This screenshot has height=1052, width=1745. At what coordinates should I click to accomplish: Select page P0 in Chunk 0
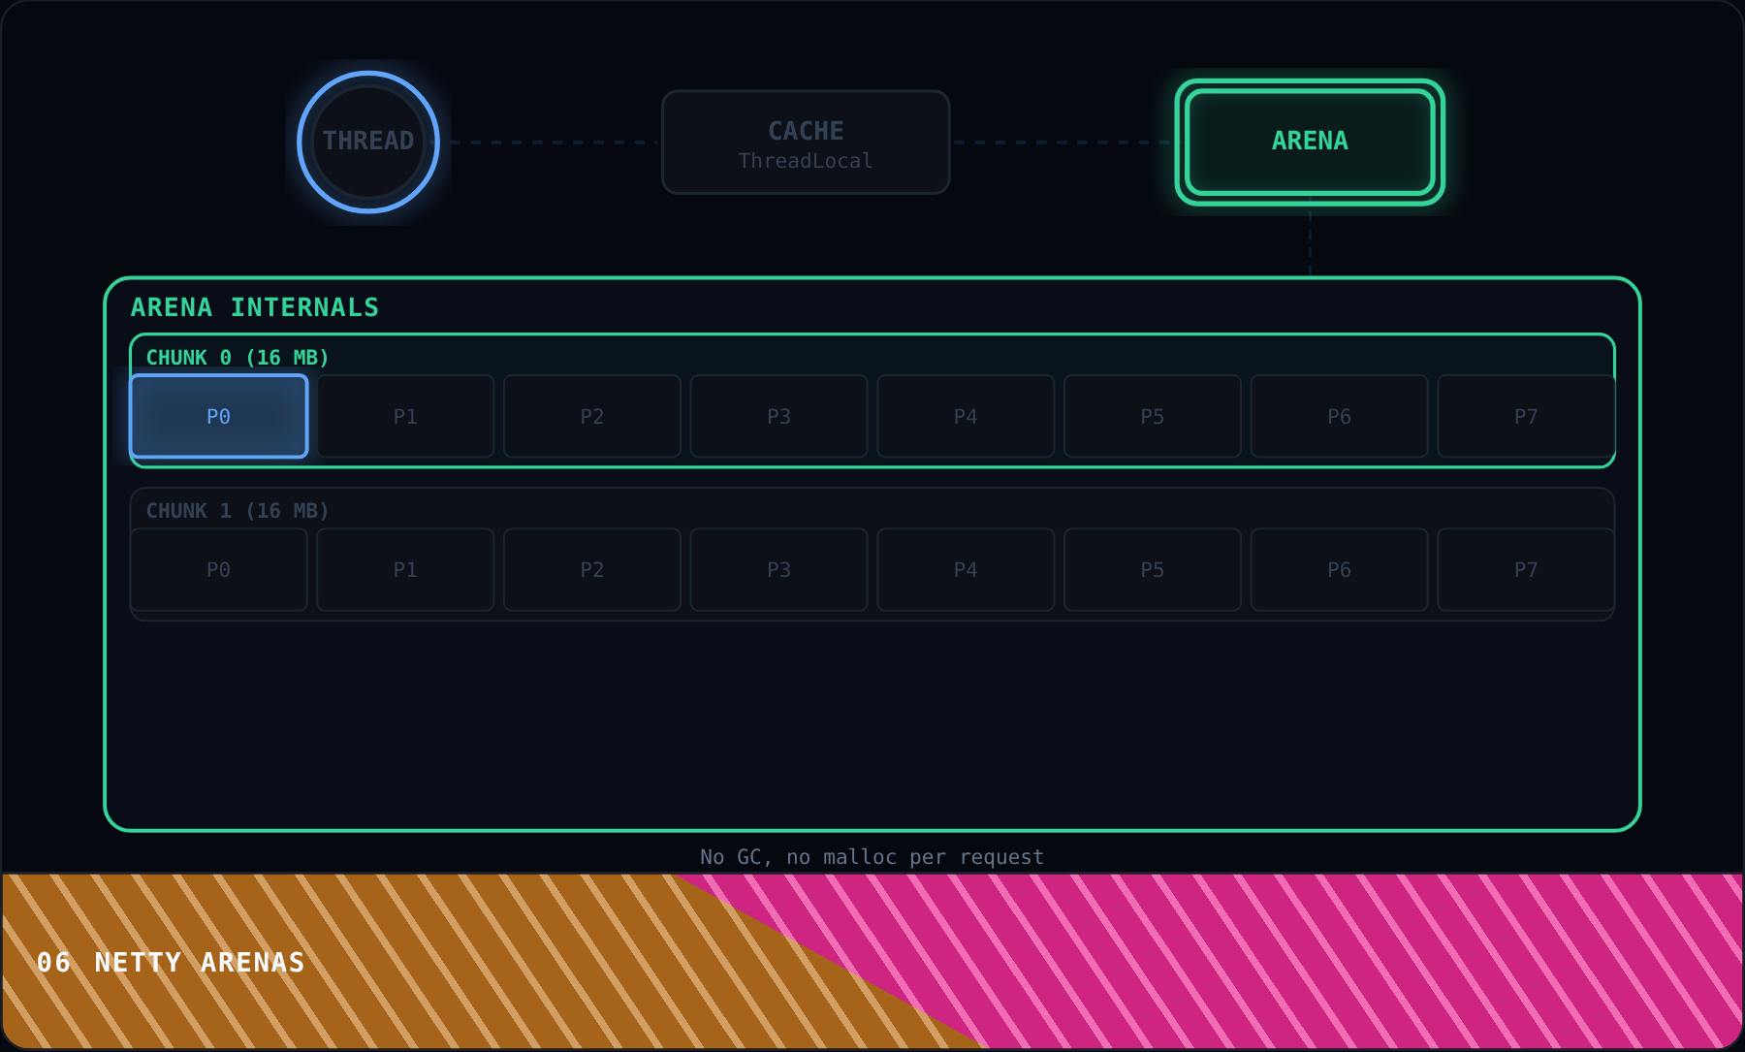(219, 416)
